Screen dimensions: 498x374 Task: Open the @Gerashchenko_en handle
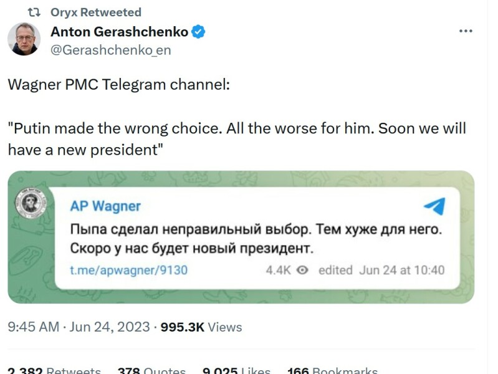pyautogui.click(x=111, y=50)
